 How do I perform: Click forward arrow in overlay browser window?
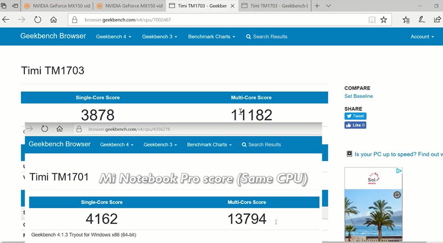click(30, 129)
